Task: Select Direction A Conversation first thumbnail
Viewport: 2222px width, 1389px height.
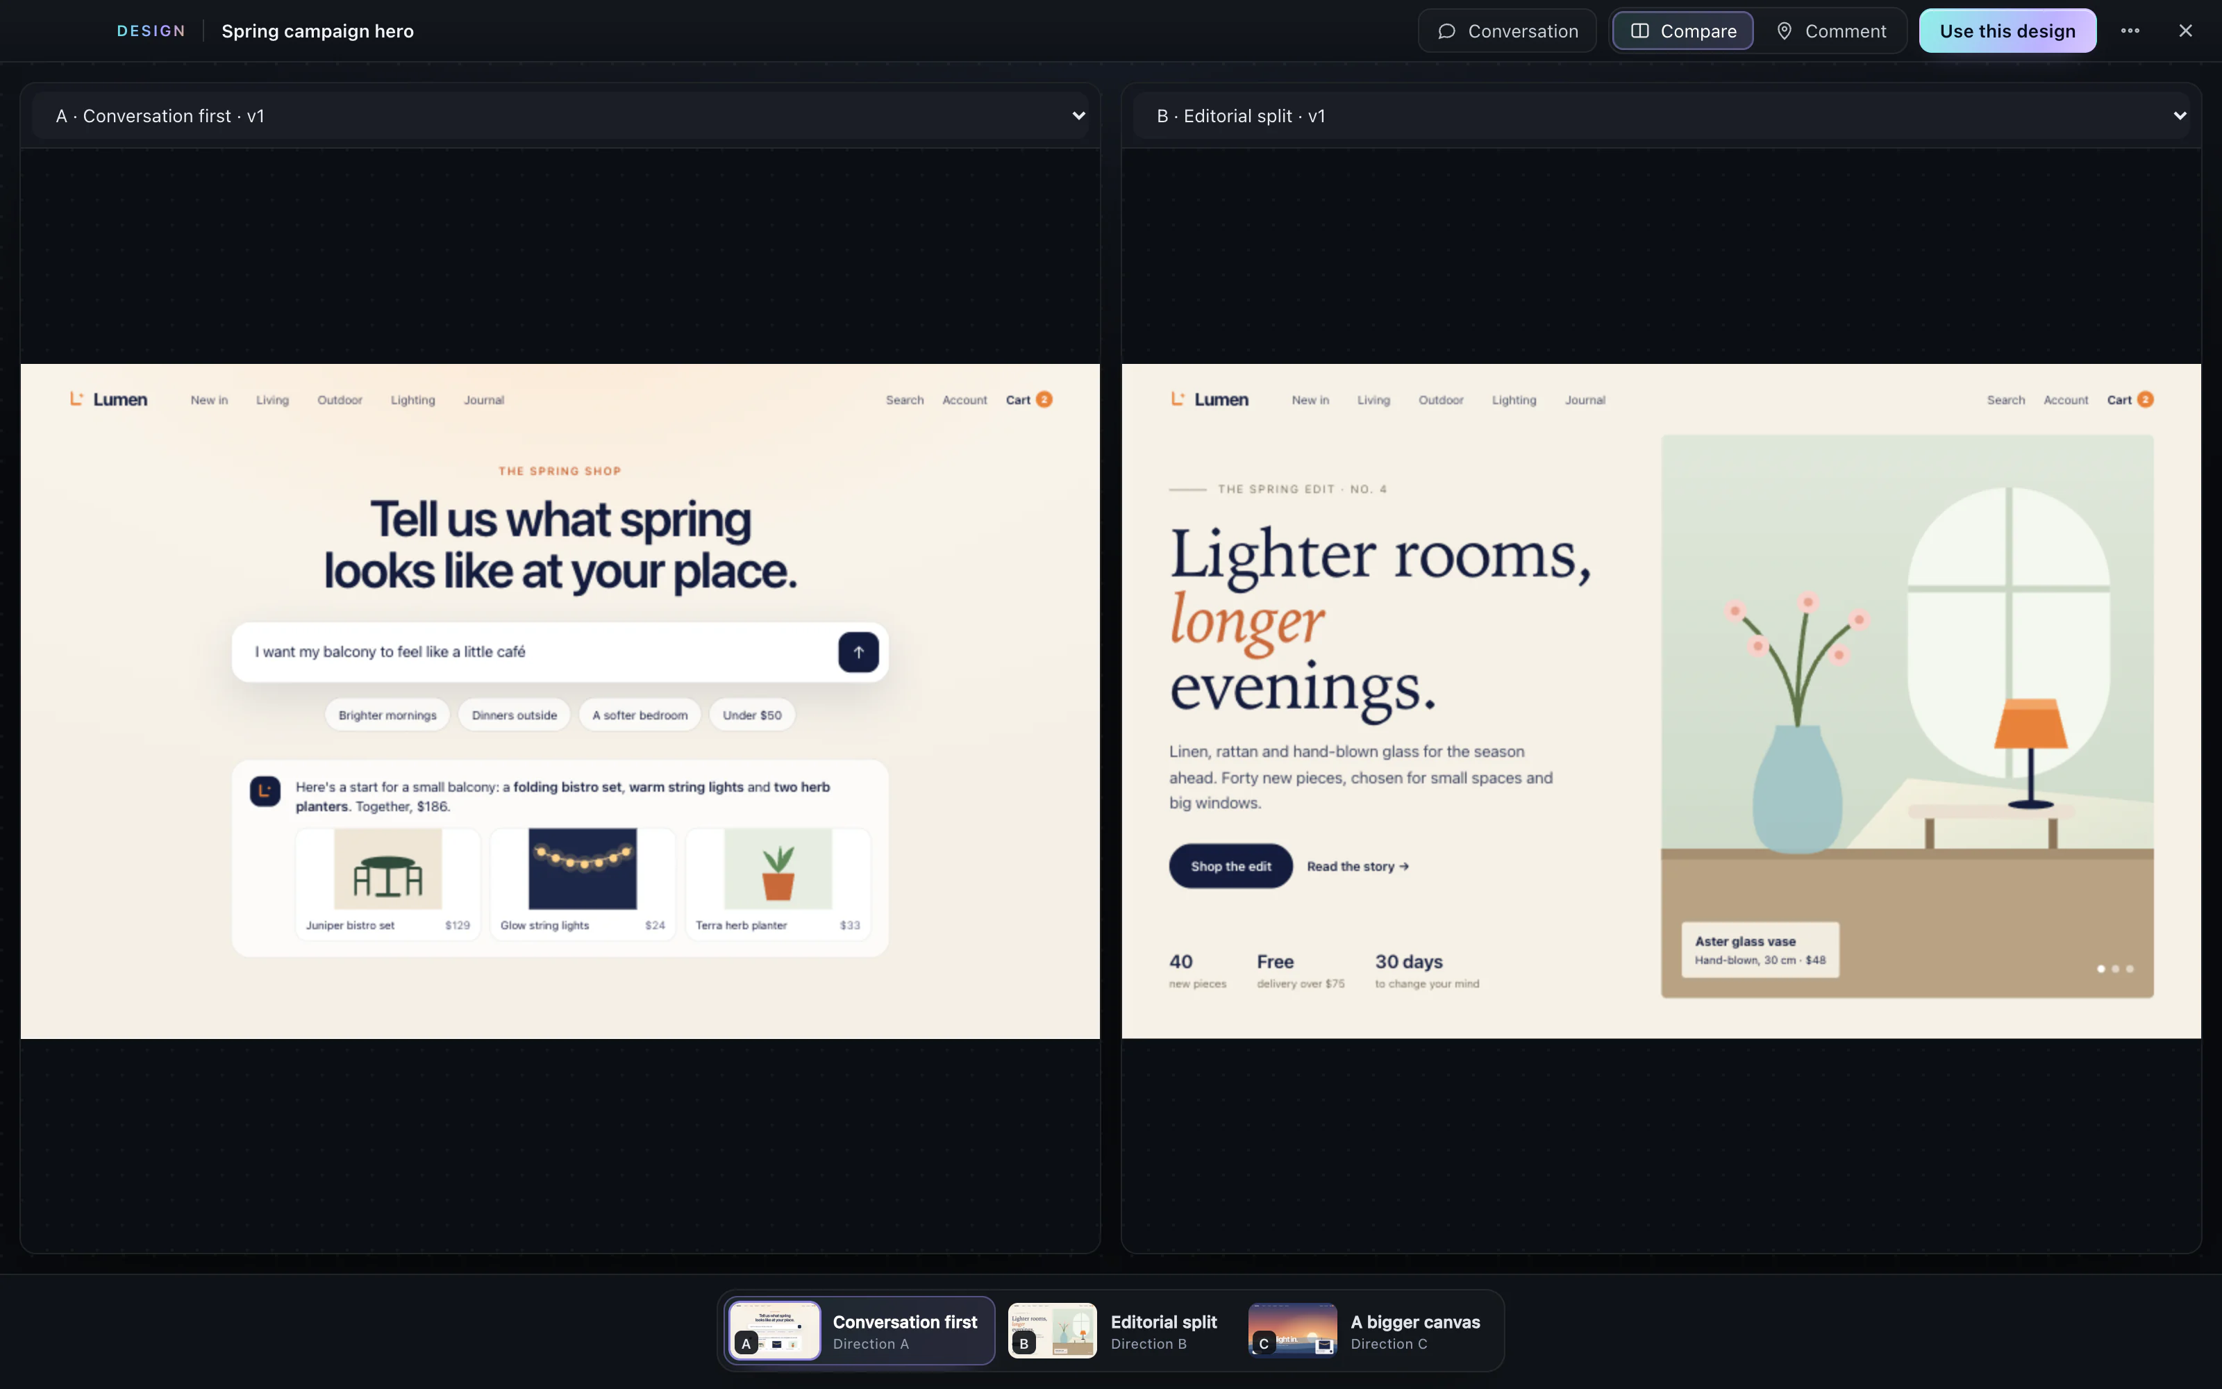Action: point(860,1331)
